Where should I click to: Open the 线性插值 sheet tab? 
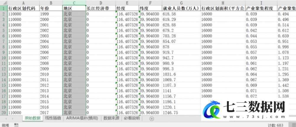(53, 118)
